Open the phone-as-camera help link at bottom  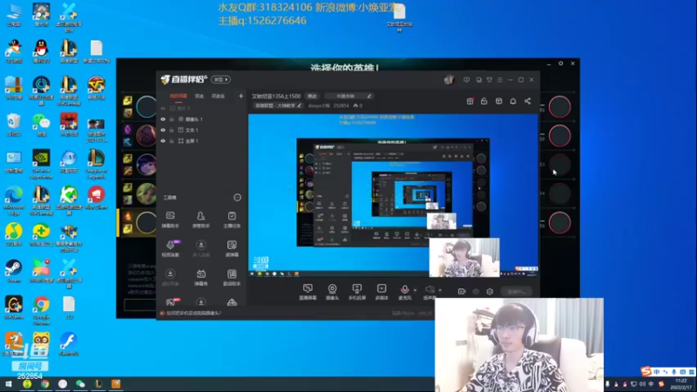tap(193, 314)
